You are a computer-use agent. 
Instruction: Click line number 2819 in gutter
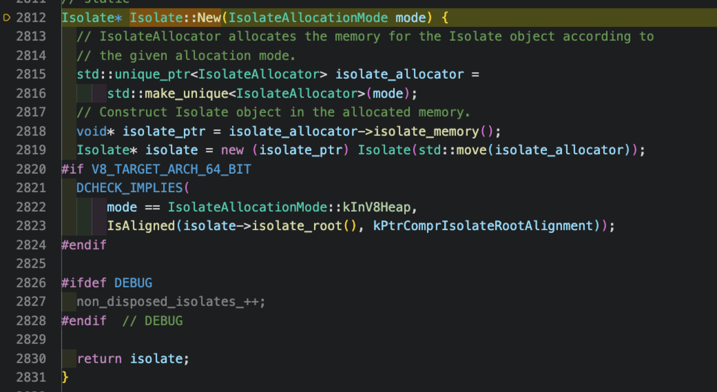tap(31, 150)
